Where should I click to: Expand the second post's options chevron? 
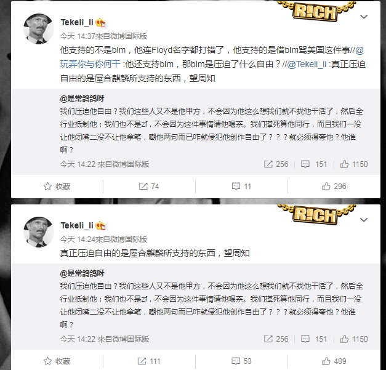click(364, 220)
